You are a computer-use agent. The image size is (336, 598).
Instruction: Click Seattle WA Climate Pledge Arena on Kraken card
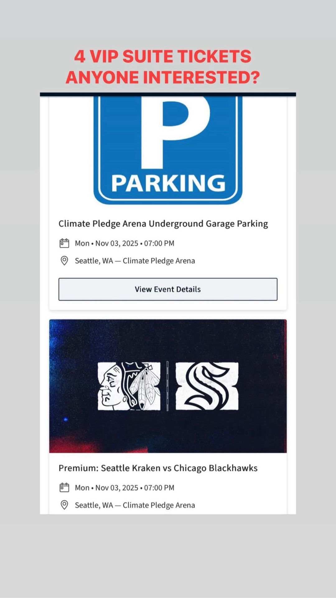click(x=135, y=505)
